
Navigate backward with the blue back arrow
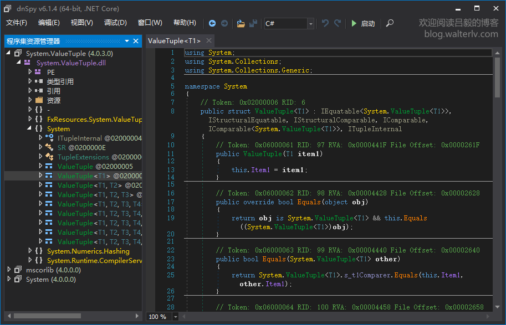(x=212, y=23)
